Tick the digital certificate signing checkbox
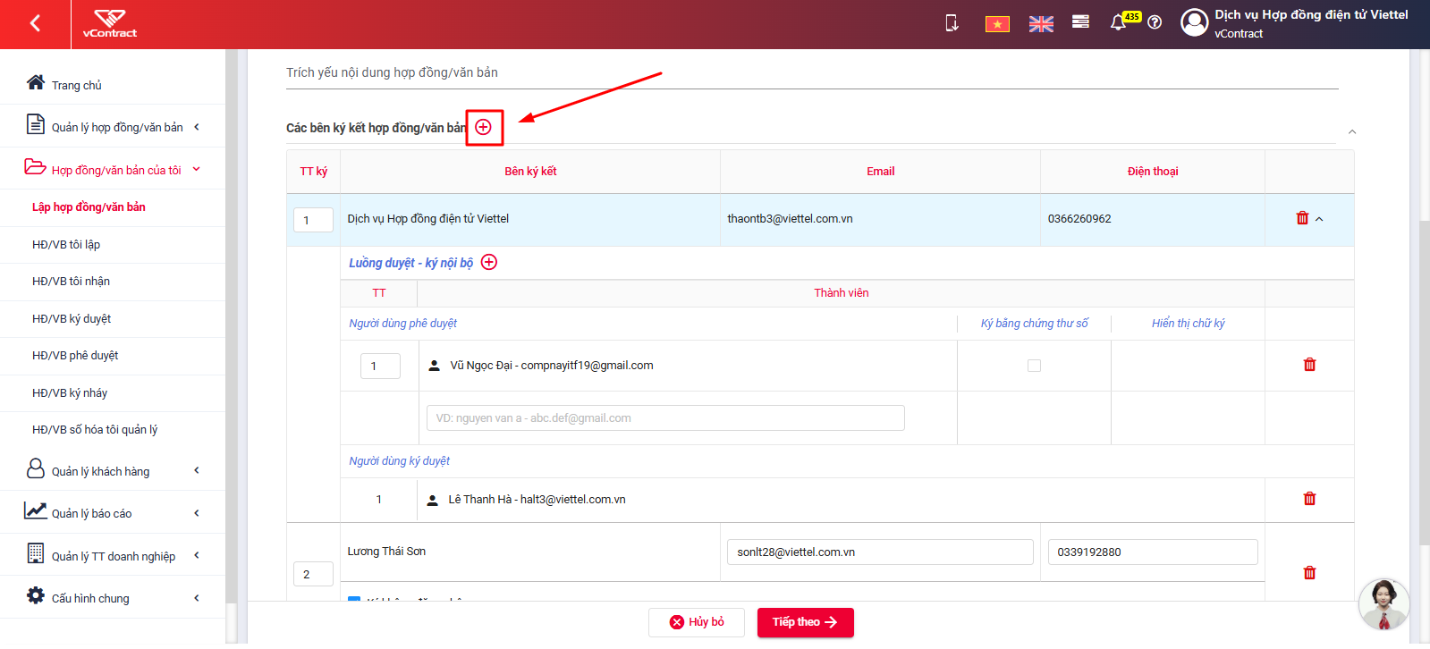 click(x=1034, y=366)
